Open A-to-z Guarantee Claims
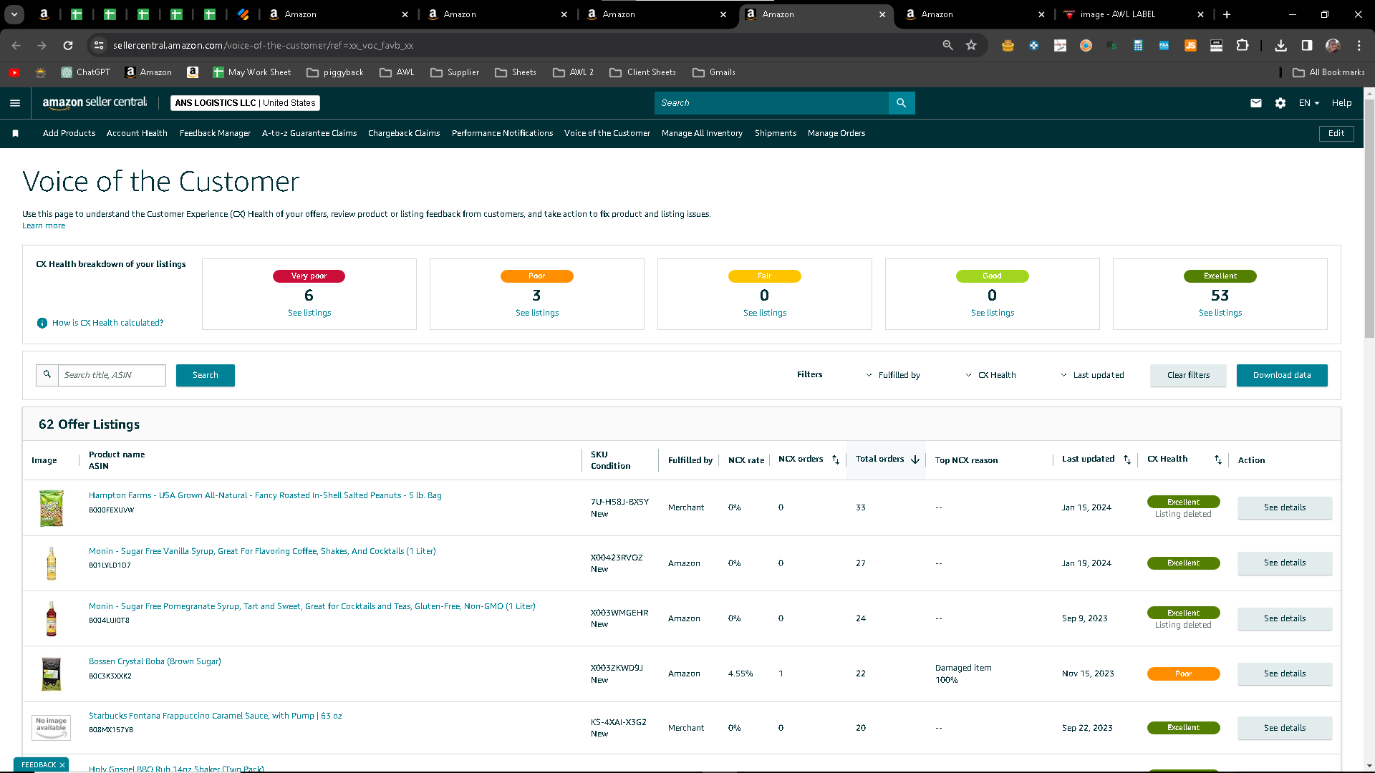 click(309, 133)
